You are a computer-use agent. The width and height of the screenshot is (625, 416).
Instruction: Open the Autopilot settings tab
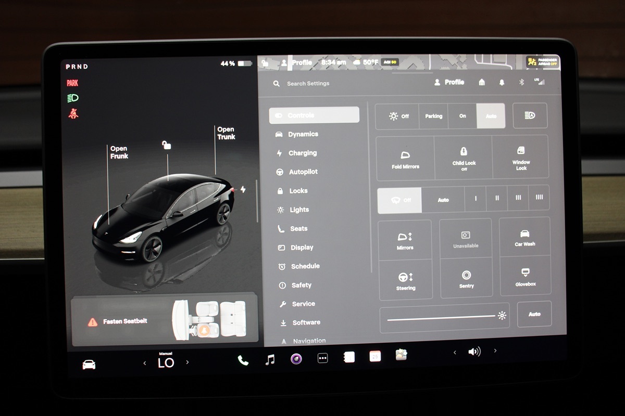coord(303,172)
